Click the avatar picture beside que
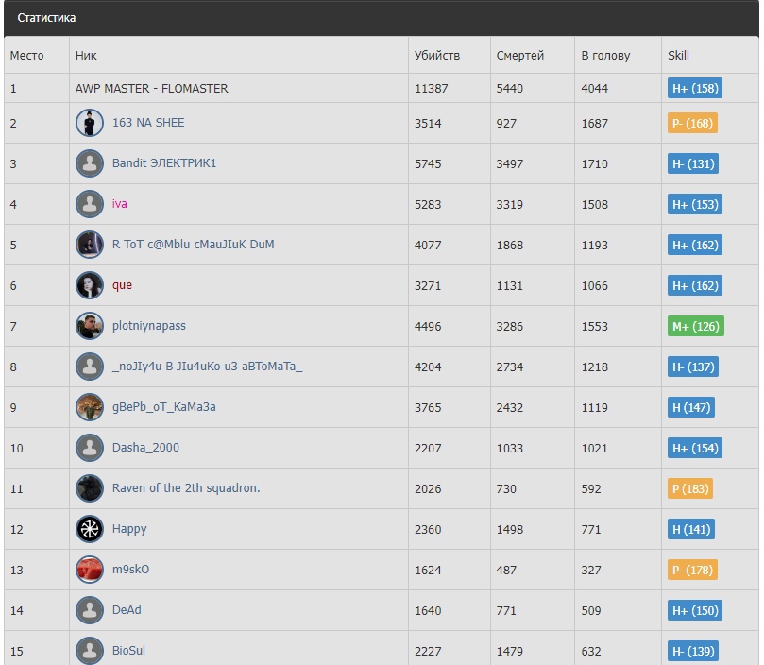 pos(90,285)
